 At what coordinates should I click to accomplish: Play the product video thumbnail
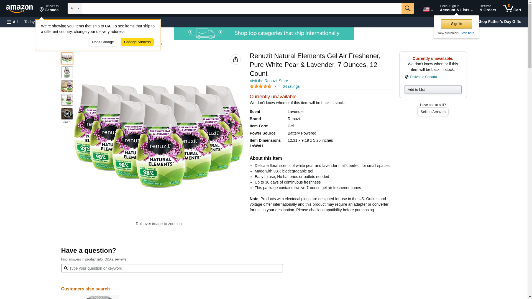67,114
